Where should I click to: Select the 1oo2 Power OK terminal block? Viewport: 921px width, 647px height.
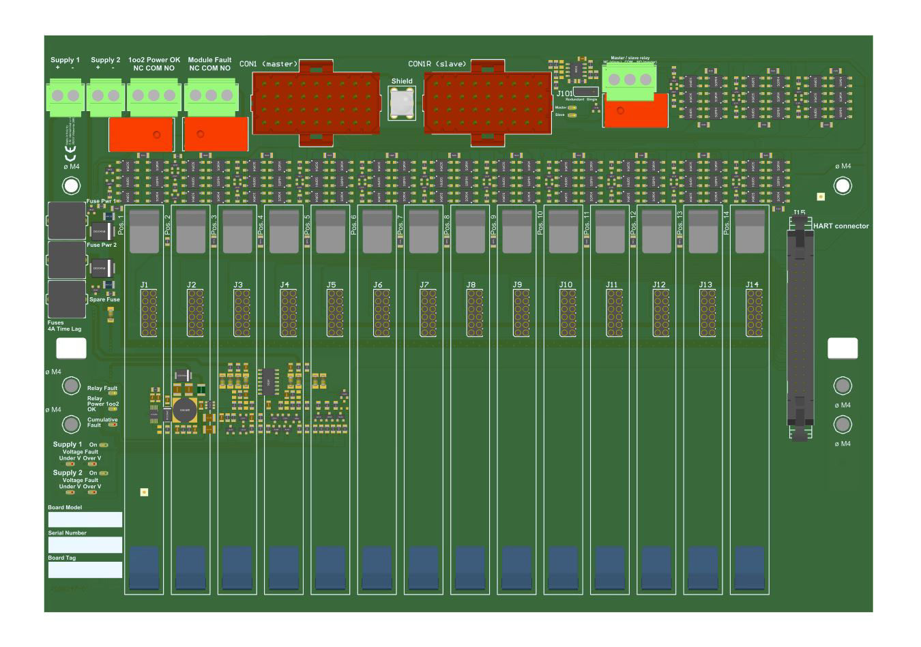pos(153,97)
